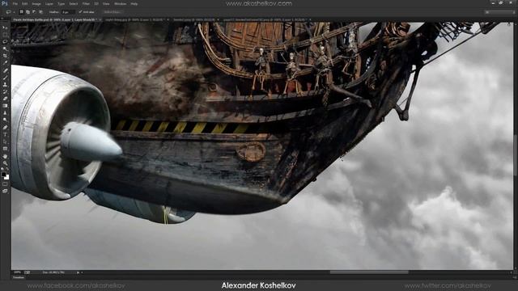The image size is (518, 291).
Task: Swap foreground and background colors
Action: coord(7,170)
